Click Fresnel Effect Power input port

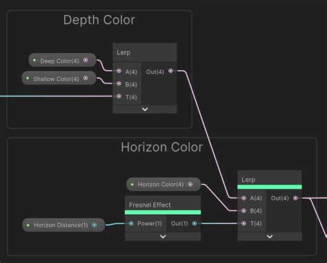point(131,223)
